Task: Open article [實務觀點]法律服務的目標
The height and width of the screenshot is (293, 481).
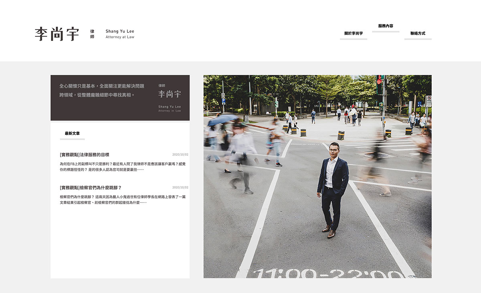Action: click(84, 155)
